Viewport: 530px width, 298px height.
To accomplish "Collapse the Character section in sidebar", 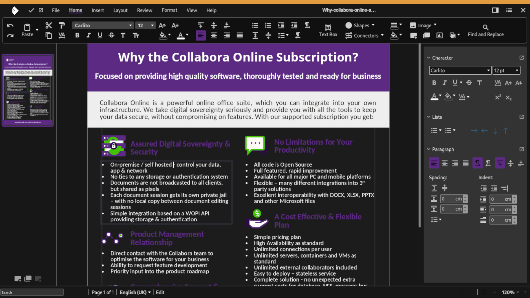I will tap(428, 58).
